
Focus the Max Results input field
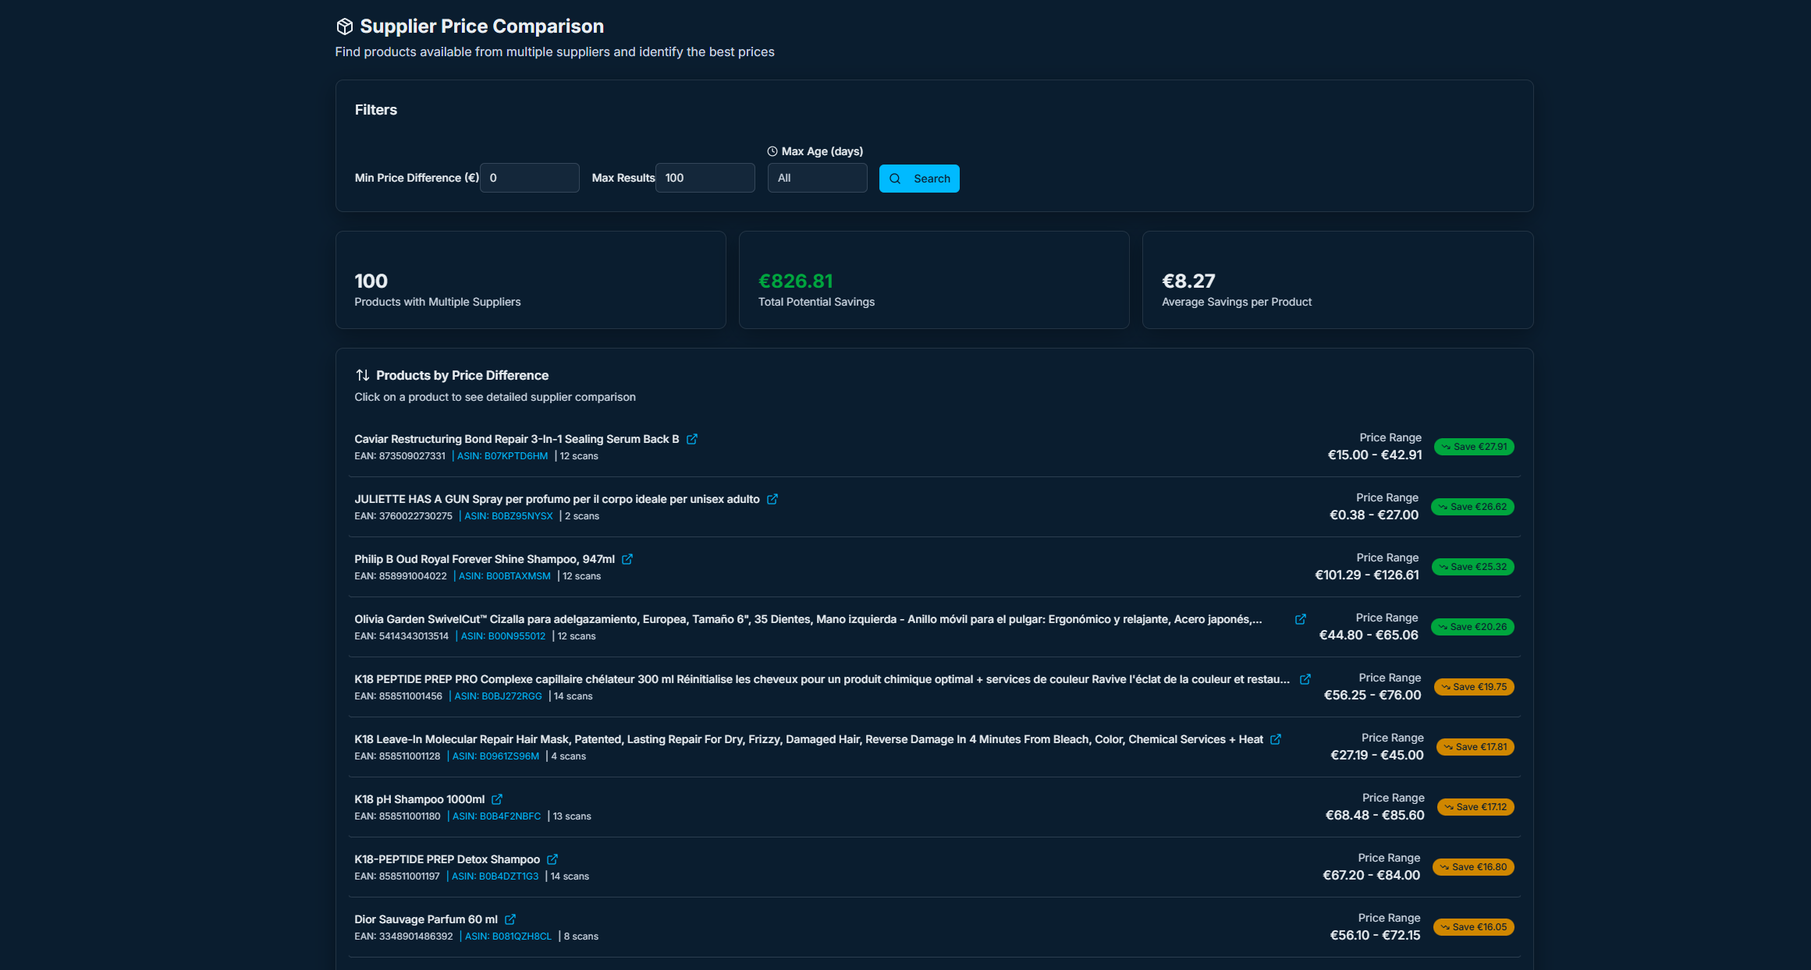click(705, 178)
